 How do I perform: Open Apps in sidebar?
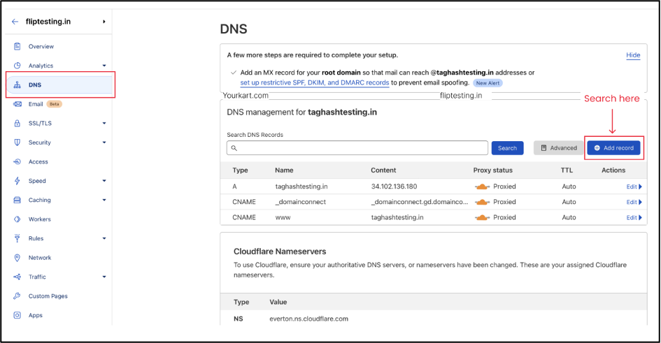tap(36, 315)
